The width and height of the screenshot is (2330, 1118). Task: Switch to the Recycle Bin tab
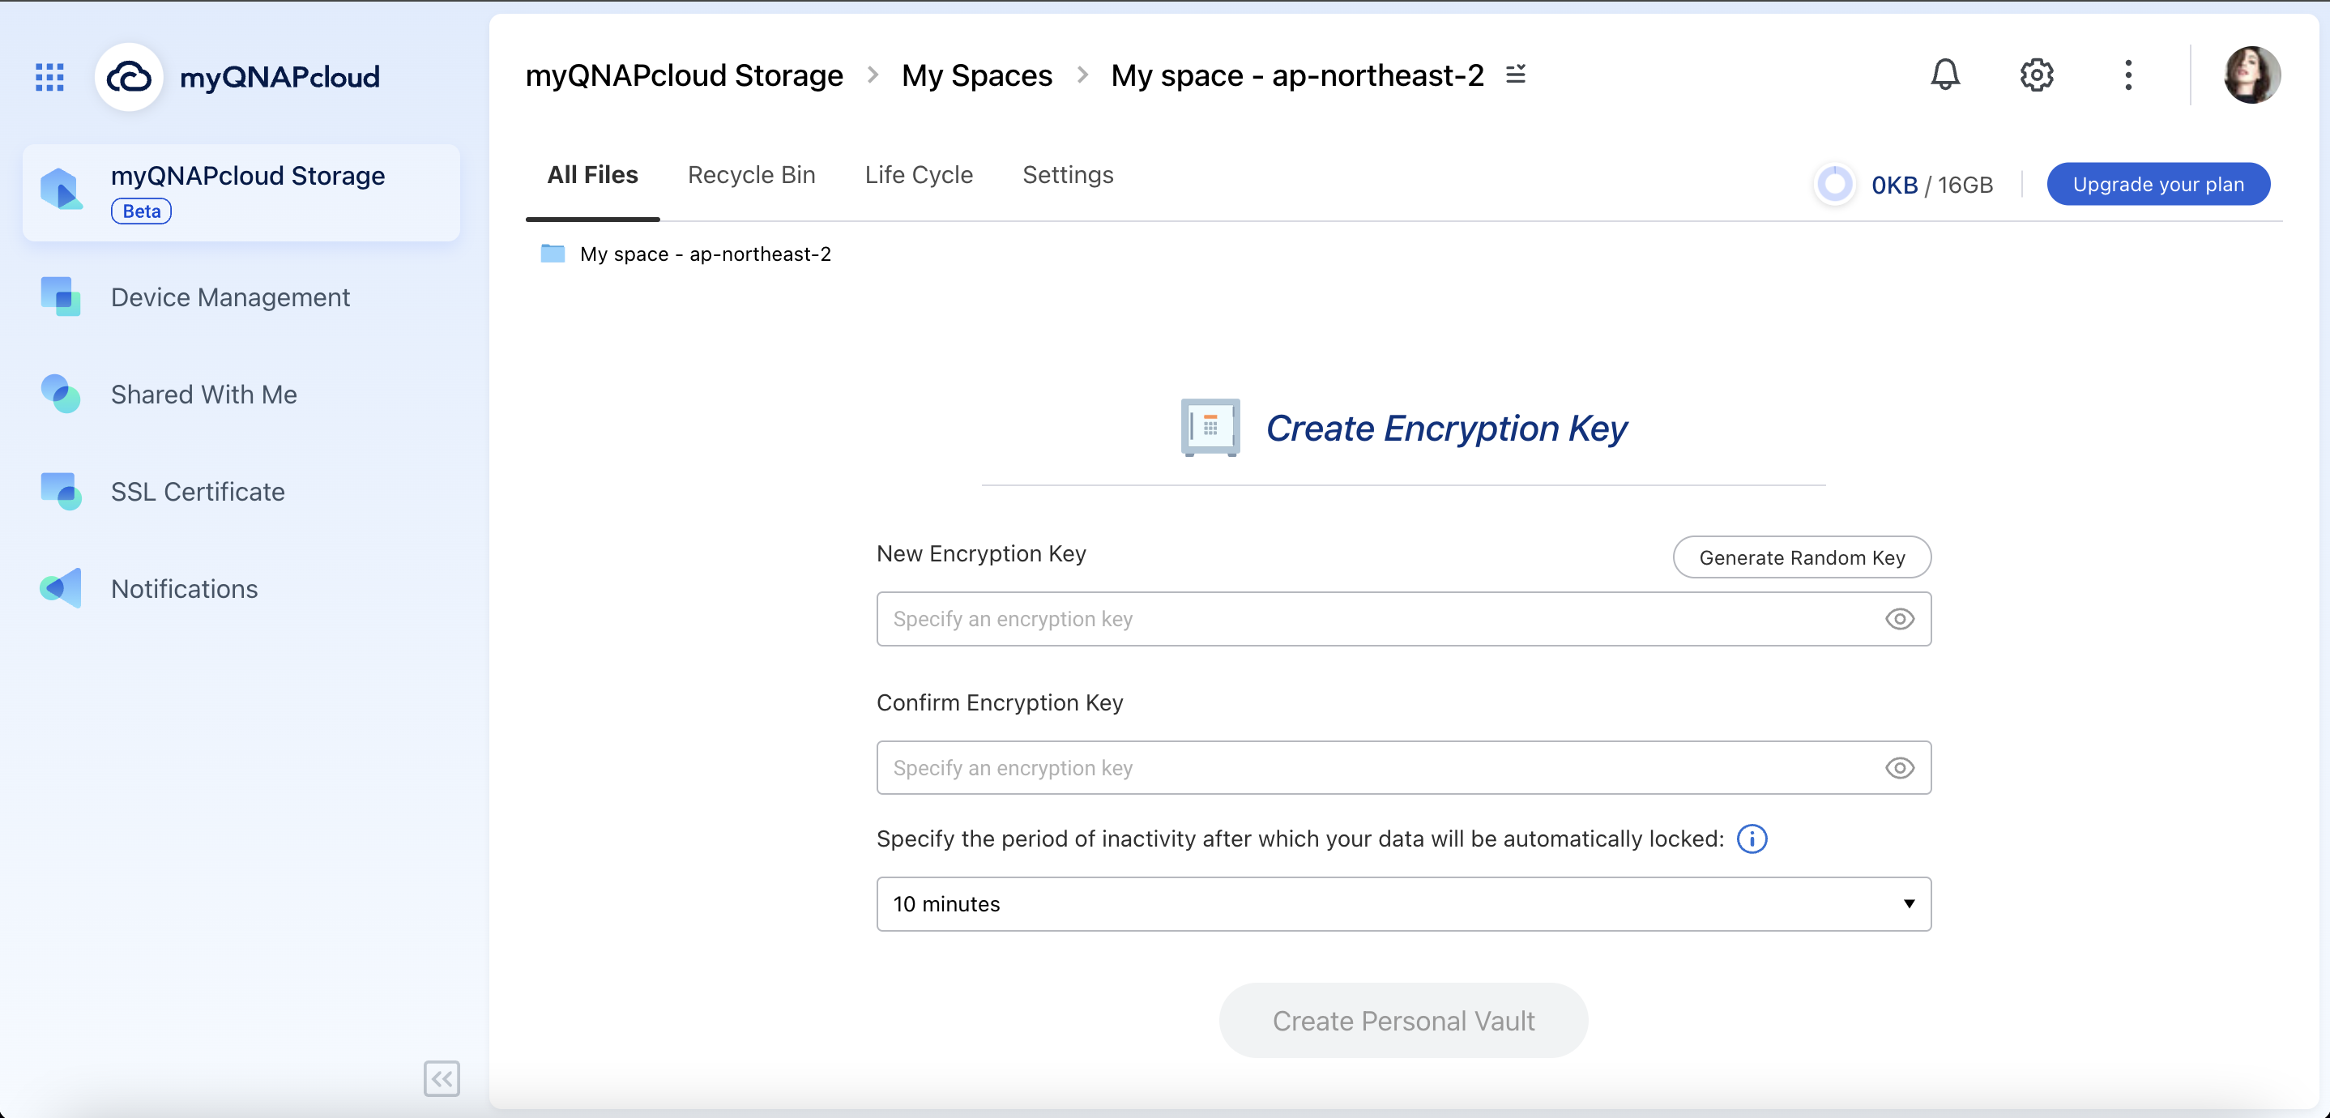point(751,174)
